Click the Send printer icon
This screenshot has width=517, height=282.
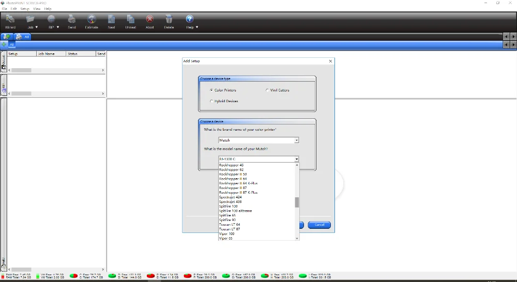(x=71, y=19)
